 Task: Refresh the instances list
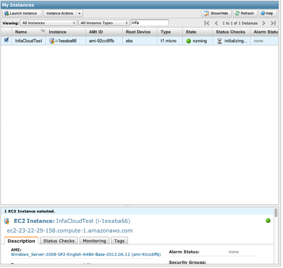point(245,13)
